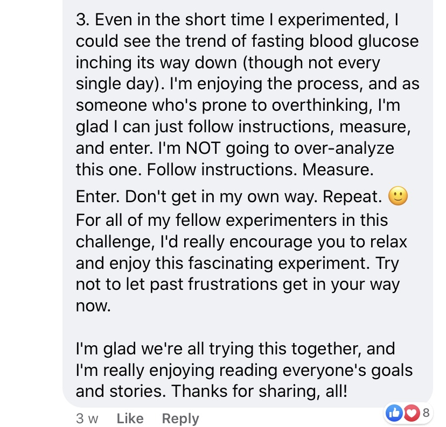
Task: Click the text Thanks for sharing, all!
Action: 259,391
